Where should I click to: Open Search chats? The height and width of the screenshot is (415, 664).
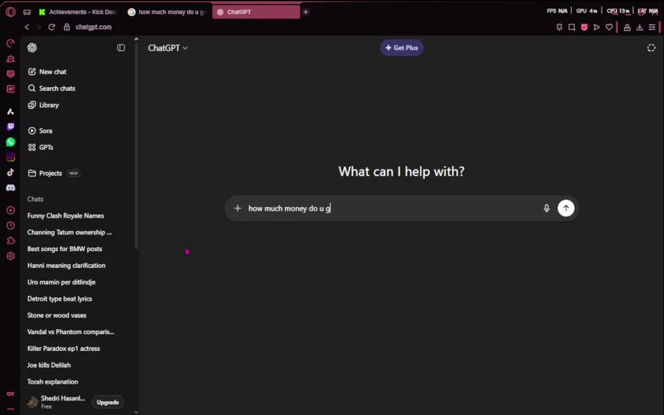[x=51, y=88]
